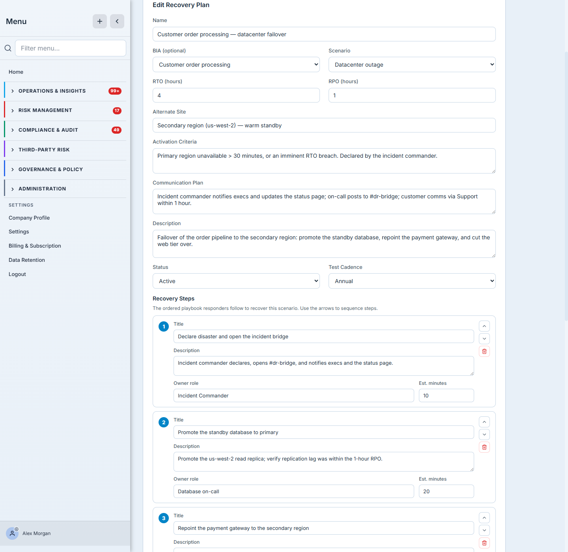Click the plan Name field

(x=324, y=34)
